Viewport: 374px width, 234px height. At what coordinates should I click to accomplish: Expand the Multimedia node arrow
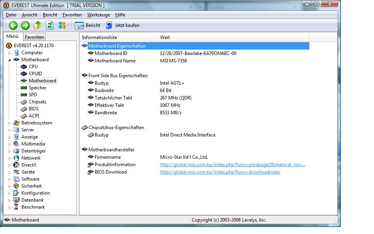point(9,144)
